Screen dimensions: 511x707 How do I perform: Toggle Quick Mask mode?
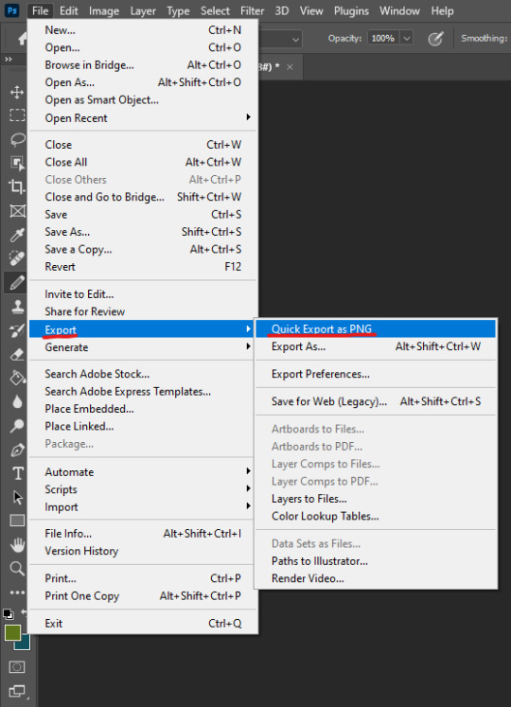(17, 667)
